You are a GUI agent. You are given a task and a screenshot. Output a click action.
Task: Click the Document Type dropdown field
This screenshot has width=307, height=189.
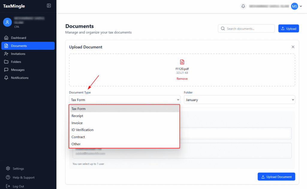click(x=124, y=100)
